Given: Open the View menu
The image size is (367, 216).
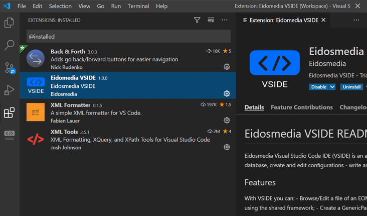Looking at the screenshot, I should point(84,6).
